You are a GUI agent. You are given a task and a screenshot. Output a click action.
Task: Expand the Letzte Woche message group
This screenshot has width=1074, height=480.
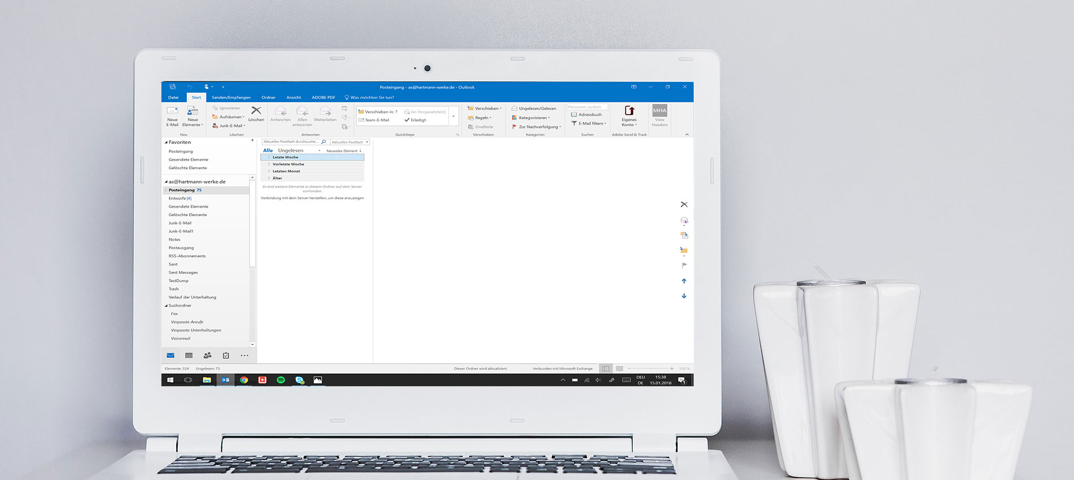(x=269, y=157)
